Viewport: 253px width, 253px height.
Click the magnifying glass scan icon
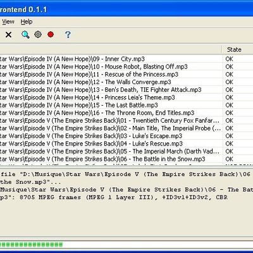[x=25, y=34]
